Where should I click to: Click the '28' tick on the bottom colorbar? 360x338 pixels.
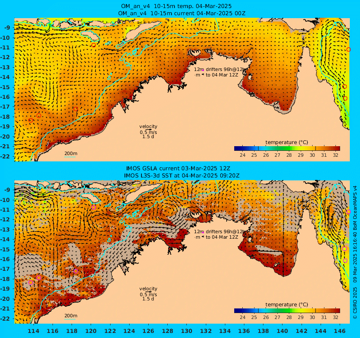pyautogui.click(x=289, y=317)
